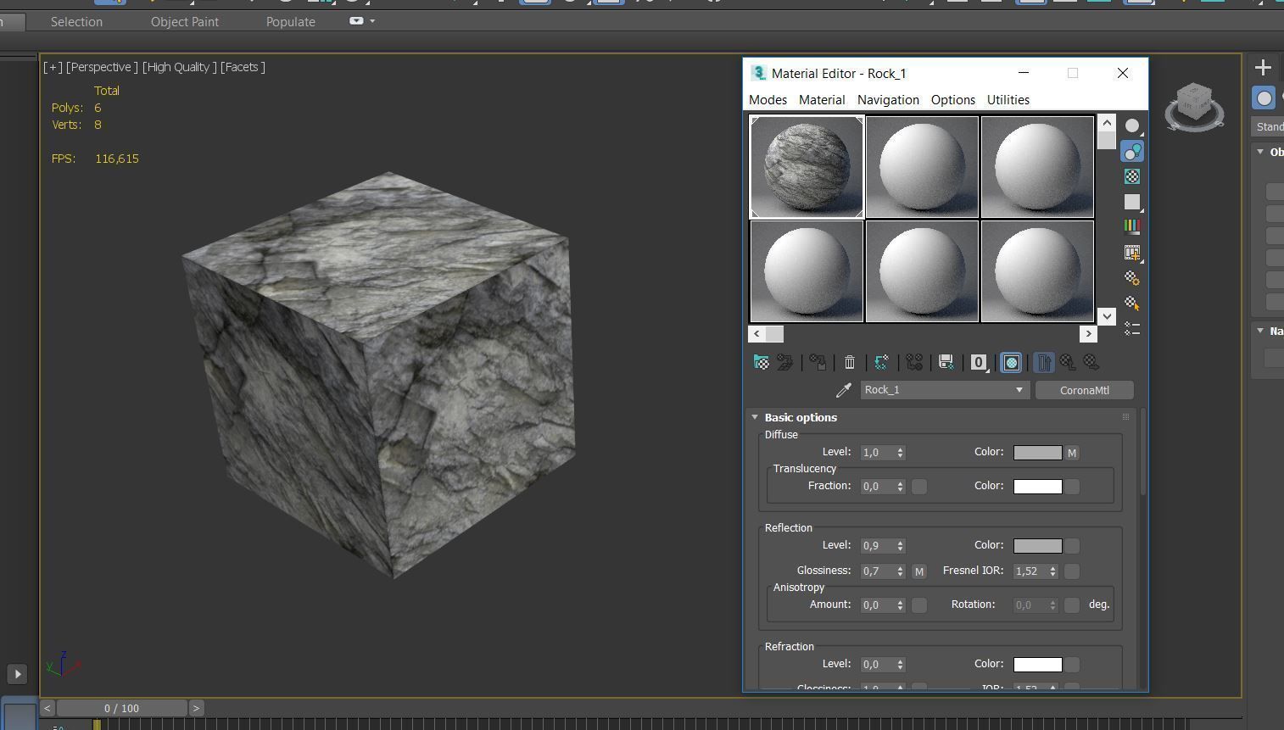Open Material ID Channel 0 button
1284x730 pixels.
point(979,363)
